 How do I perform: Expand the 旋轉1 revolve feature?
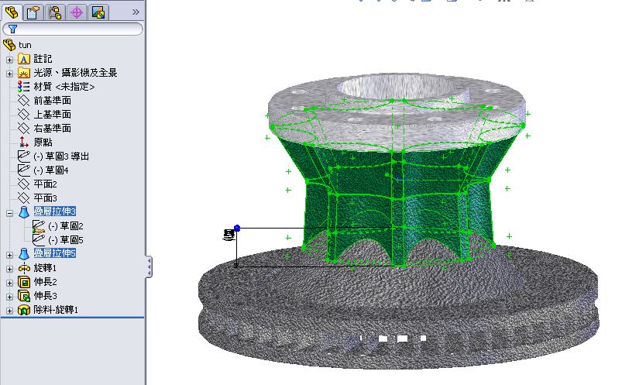pos(9,269)
